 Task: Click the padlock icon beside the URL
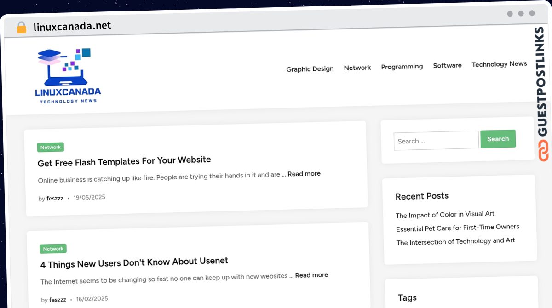pos(22,27)
